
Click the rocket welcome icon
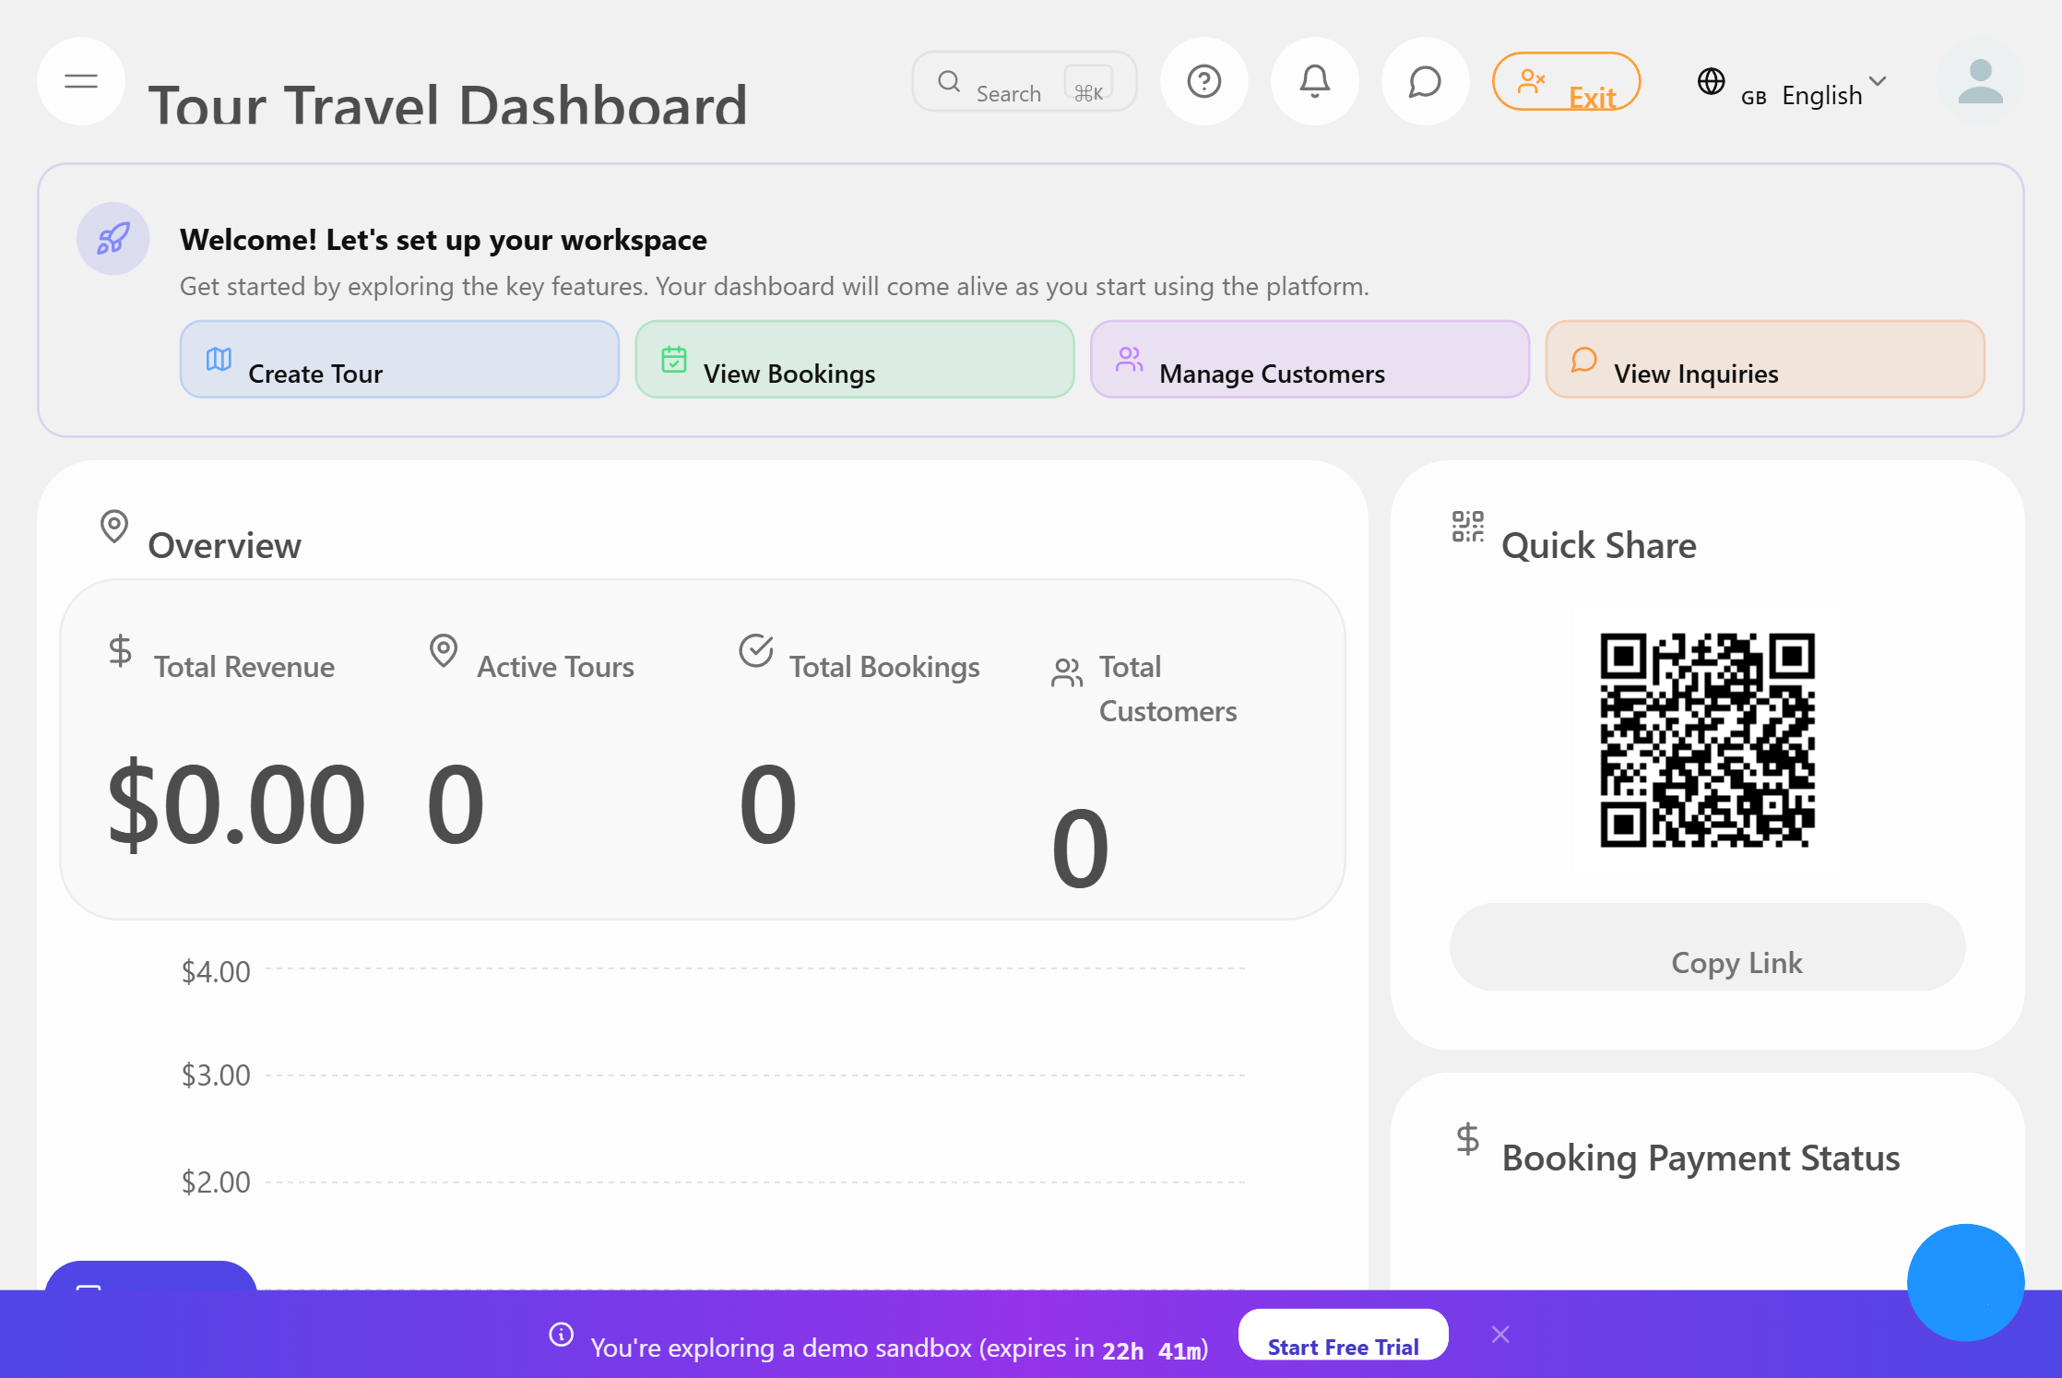click(113, 239)
